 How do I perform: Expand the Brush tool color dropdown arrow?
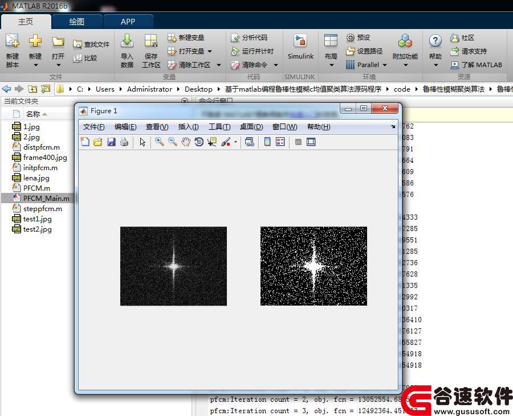(235, 142)
